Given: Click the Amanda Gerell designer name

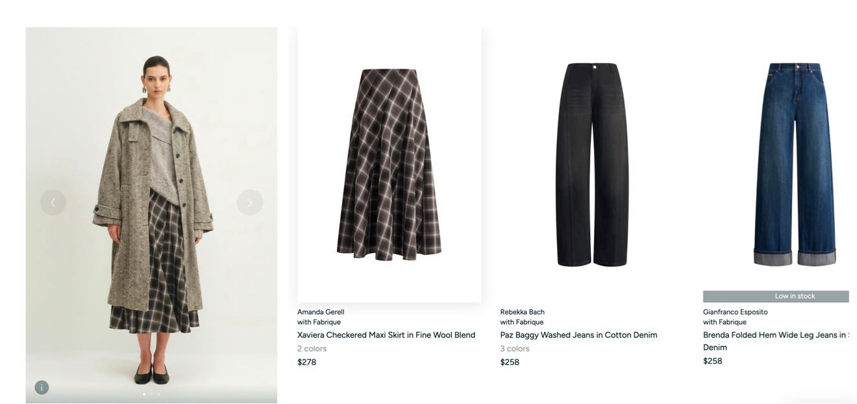Looking at the screenshot, I should click(321, 312).
